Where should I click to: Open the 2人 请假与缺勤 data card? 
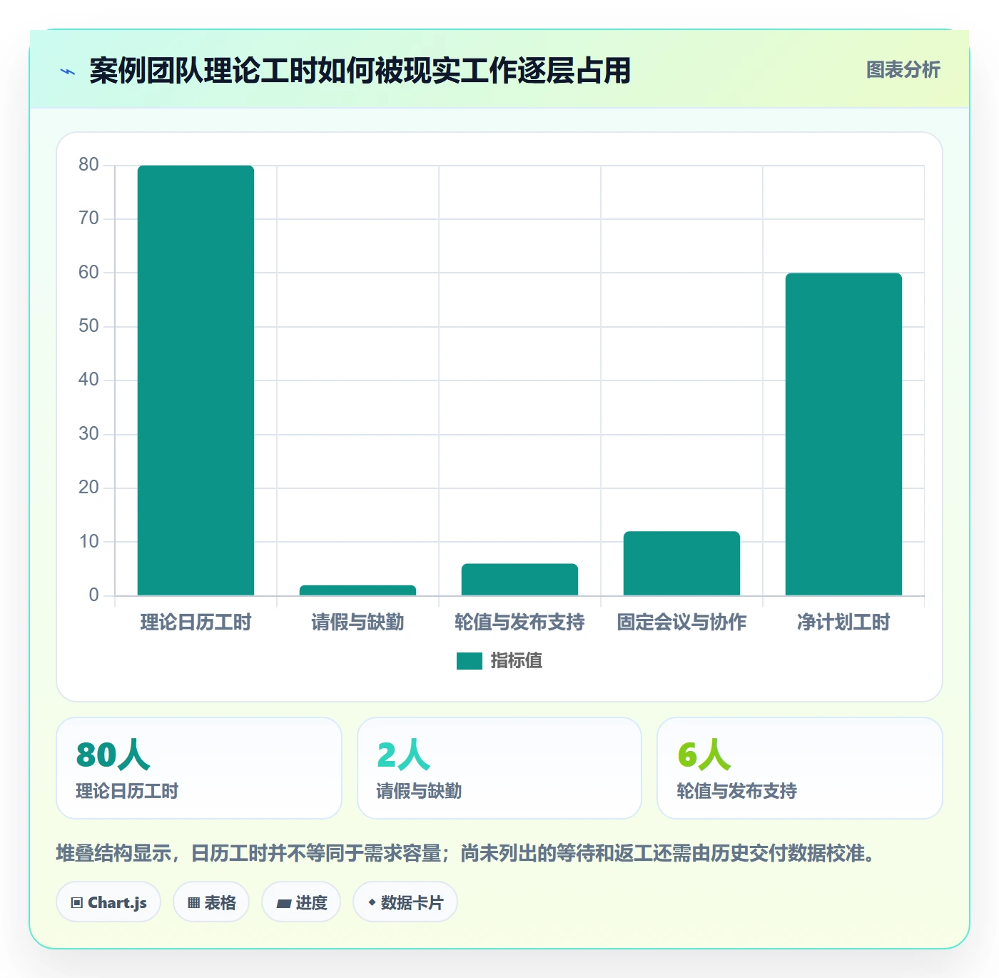(499, 768)
